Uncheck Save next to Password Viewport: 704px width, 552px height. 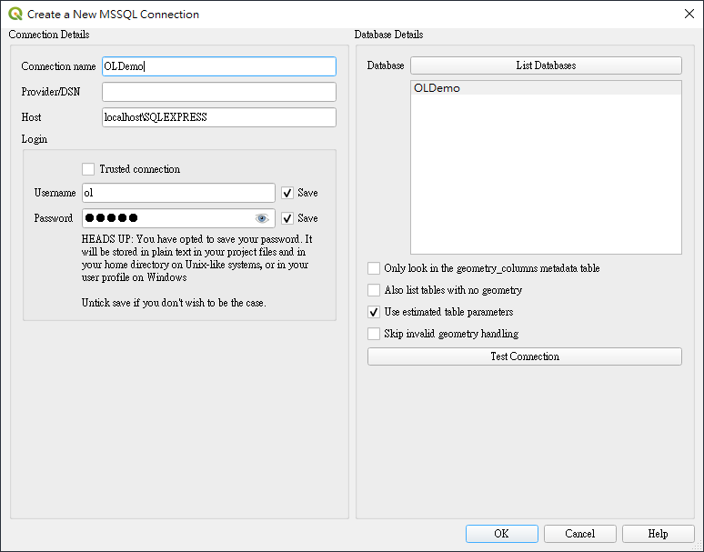(x=287, y=218)
